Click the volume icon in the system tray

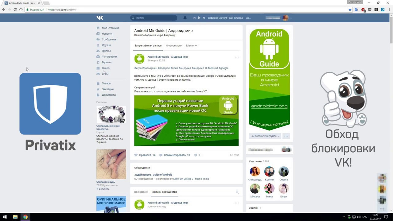pos(359,217)
